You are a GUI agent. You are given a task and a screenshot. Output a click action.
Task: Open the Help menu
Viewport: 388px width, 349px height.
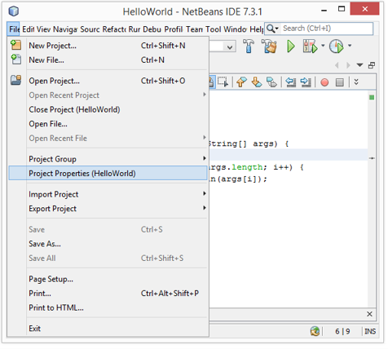257,29
